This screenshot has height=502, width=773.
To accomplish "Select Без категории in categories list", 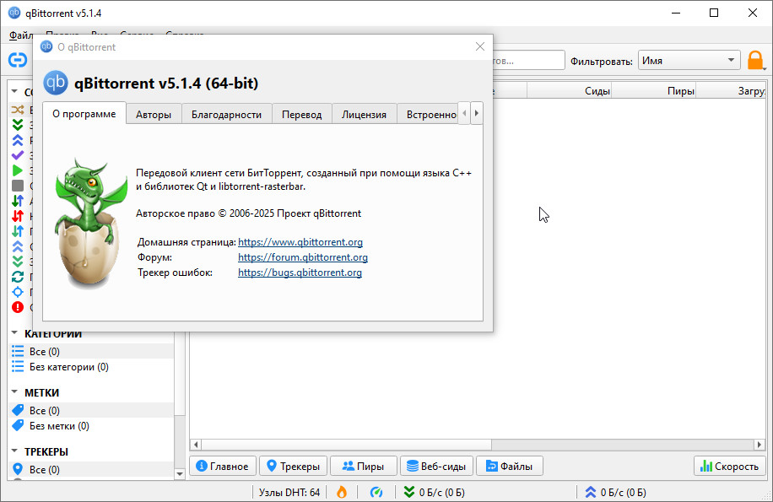I will pos(68,367).
